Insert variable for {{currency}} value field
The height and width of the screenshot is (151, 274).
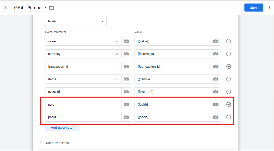(x=216, y=54)
